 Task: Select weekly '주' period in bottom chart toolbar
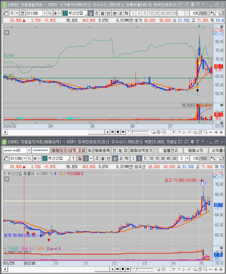97,158
